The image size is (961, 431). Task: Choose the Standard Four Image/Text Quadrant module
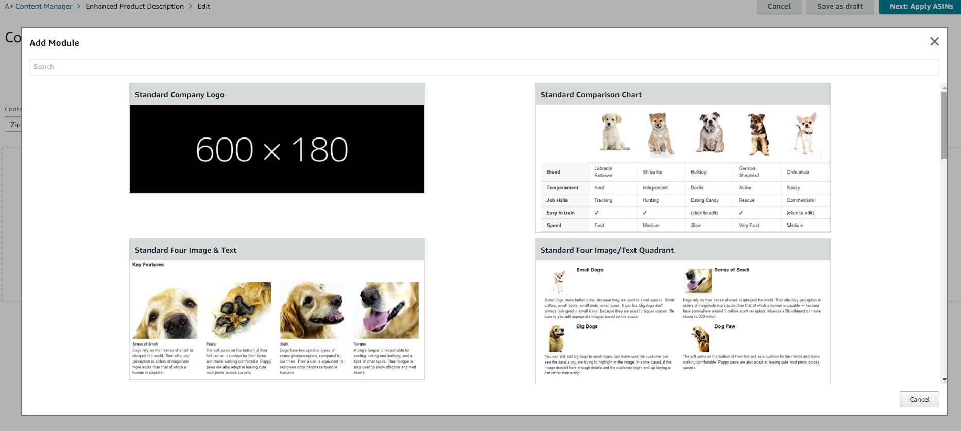(x=683, y=312)
